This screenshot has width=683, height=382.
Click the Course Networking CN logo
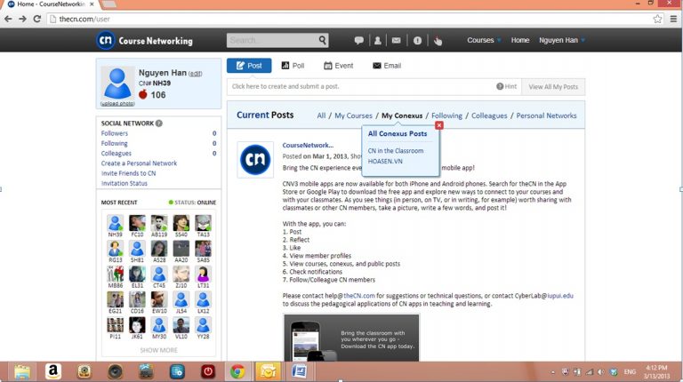[x=106, y=40]
